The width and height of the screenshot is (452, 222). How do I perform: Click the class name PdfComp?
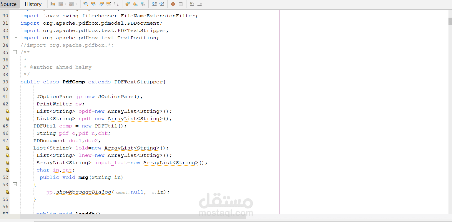(x=74, y=82)
